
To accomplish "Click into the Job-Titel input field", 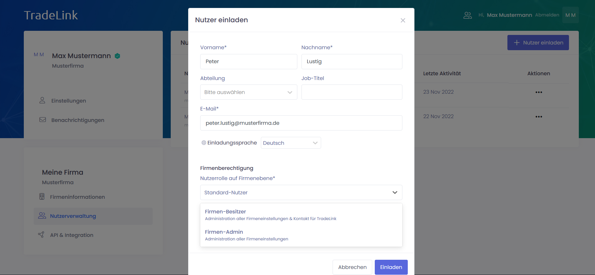I will pyautogui.click(x=352, y=92).
